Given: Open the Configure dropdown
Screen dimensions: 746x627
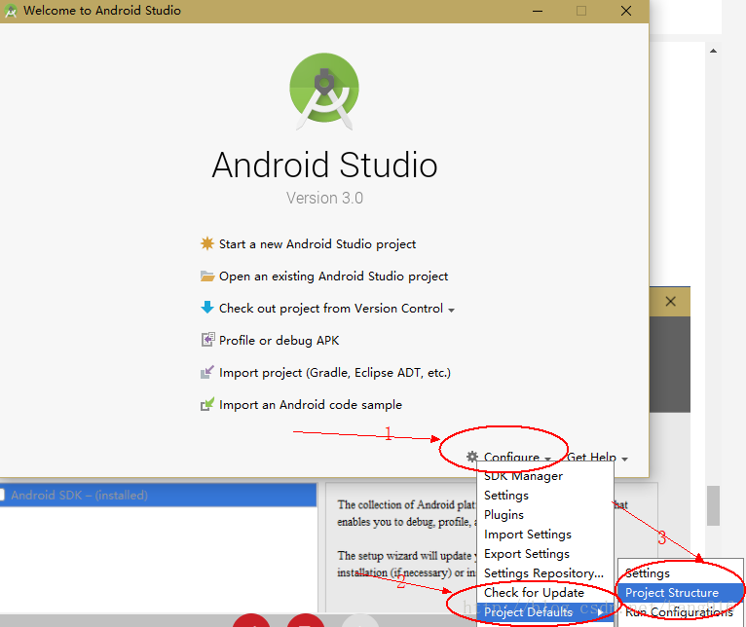Looking at the screenshot, I should point(511,458).
